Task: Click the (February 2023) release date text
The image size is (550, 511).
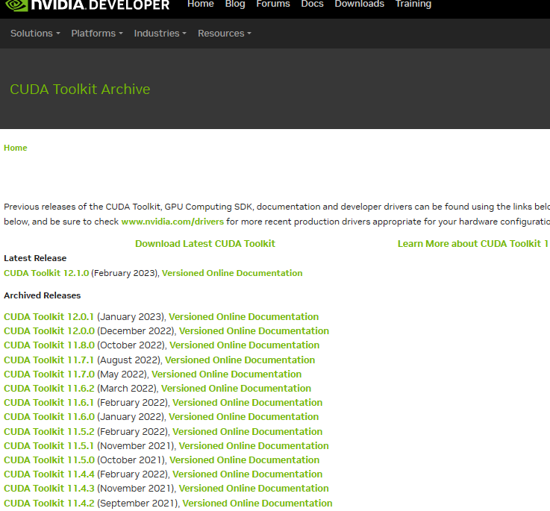Action: (x=124, y=273)
